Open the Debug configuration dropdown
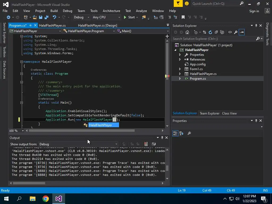Screen dimensions: 272x204 coord(81,17)
